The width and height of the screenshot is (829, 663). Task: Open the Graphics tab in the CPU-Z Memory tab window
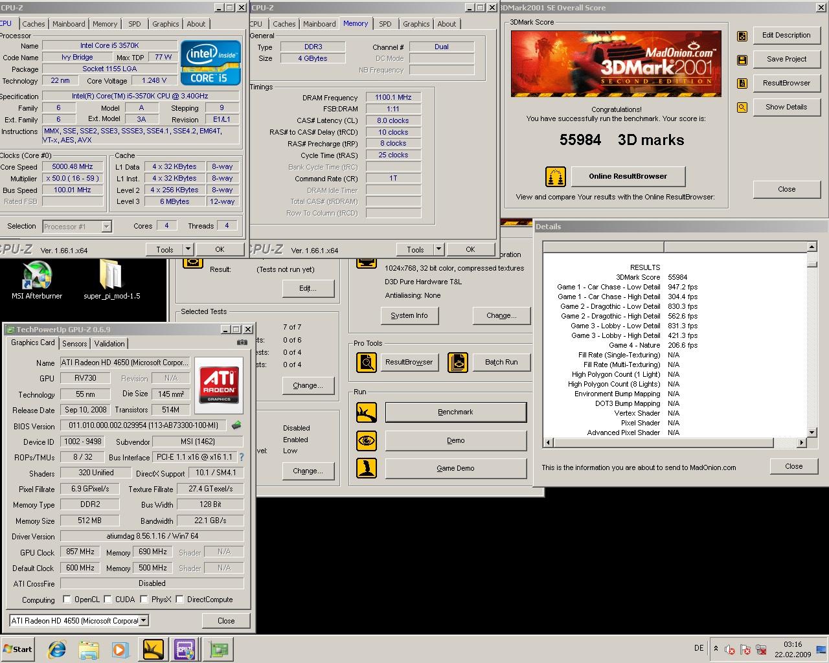click(x=416, y=24)
